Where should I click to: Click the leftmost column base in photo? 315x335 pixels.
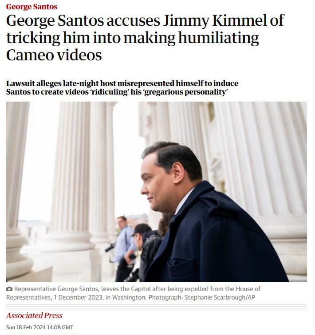point(19,256)
